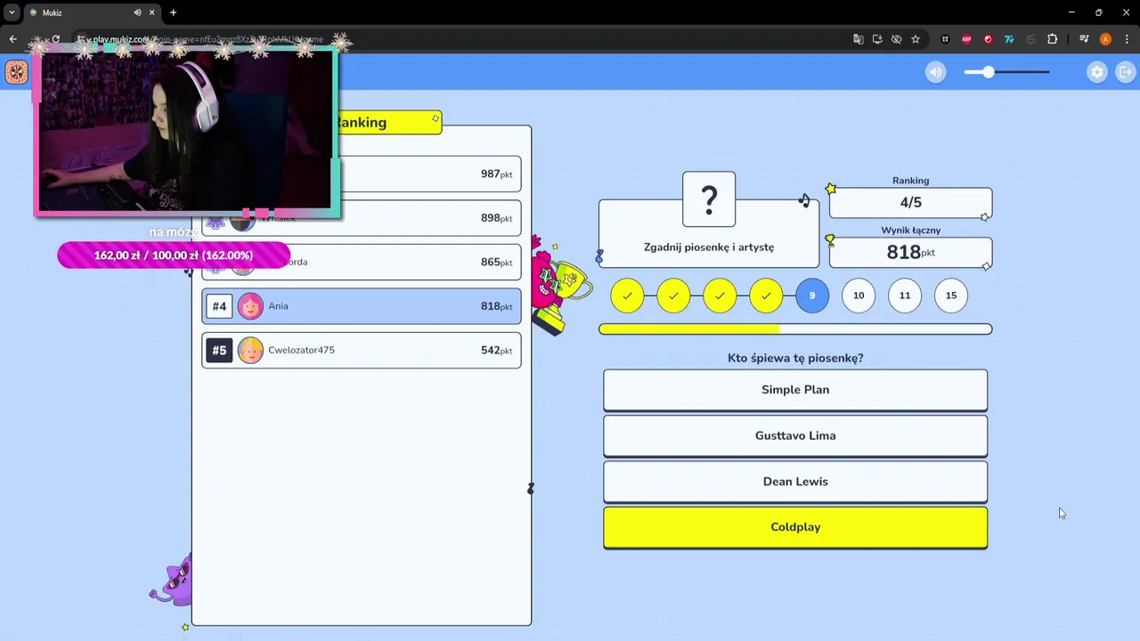Viewport: 1140px width, 641px height.
Task: Click the streamer webcam overlay
Action: coord(186,131)
